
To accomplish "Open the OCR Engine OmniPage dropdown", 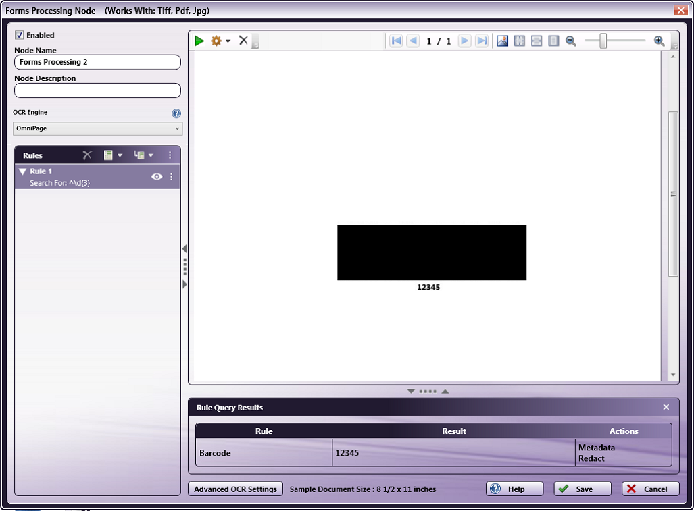I will (97, 128).
